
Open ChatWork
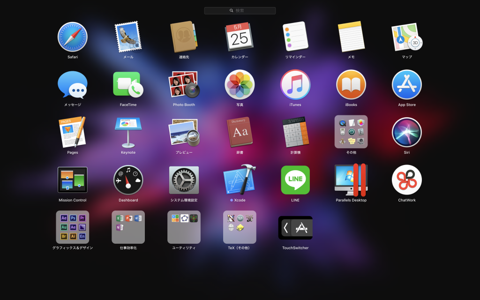click(x=407, y=180)
